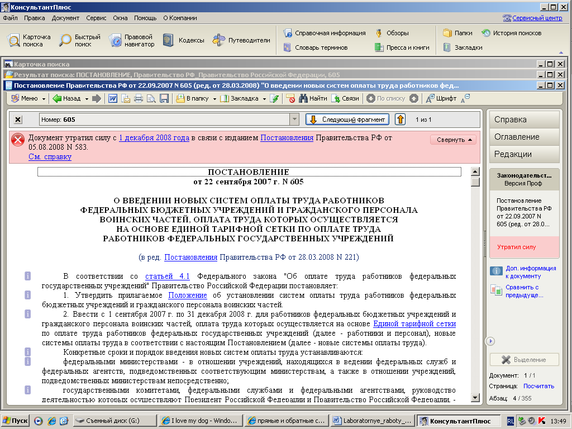Launch Правовой навигатор
Screen dimensions: 572x429
point(132,40)
